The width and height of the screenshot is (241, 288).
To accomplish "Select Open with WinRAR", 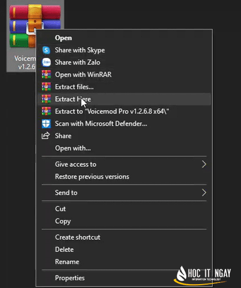I will [x=124, y=75].
